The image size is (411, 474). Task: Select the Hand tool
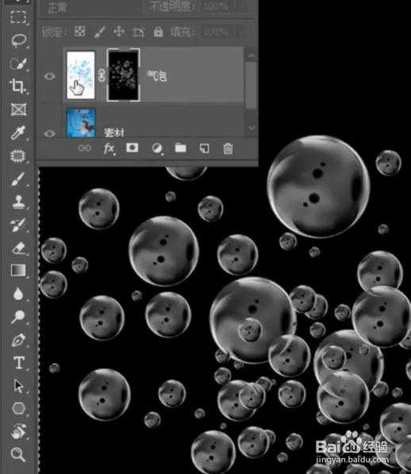tap(18, 431)
